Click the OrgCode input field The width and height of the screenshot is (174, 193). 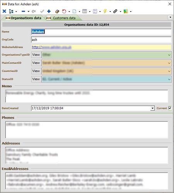coord(101,40)
